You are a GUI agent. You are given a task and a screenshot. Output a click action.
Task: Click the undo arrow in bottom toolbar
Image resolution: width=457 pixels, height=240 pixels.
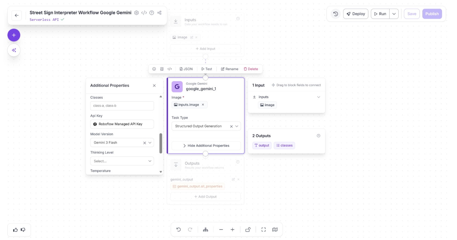pyautogui.click(x=179, y=230)
